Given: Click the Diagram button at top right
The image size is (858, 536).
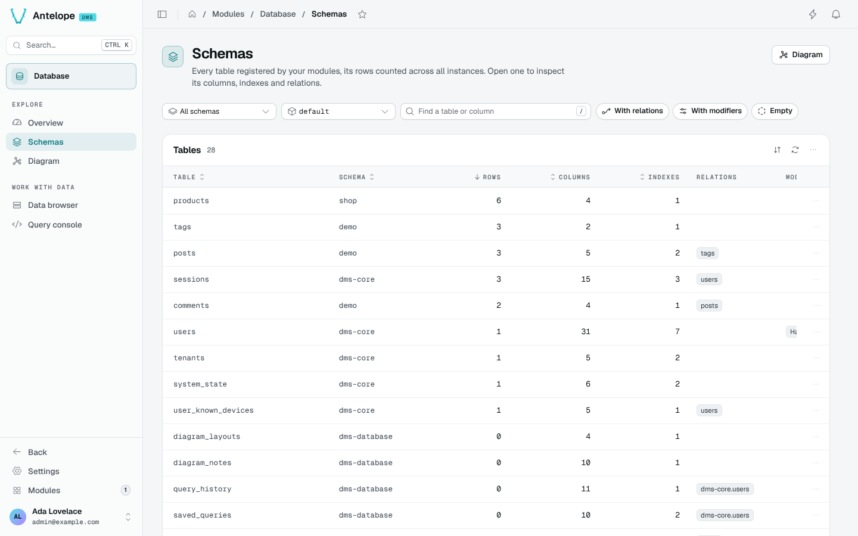Looking at the screenshot, I should pos(800,55).
